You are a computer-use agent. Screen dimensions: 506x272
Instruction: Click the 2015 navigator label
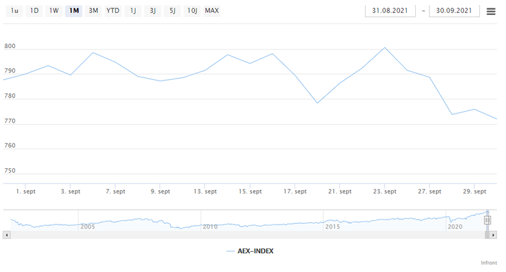(x=333, y=227)
